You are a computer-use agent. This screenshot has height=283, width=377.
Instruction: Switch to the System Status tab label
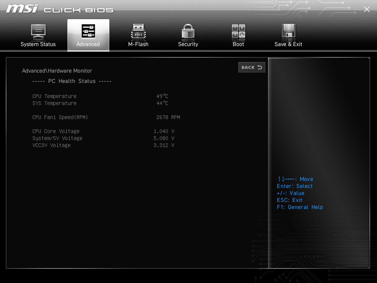[38, 44]
